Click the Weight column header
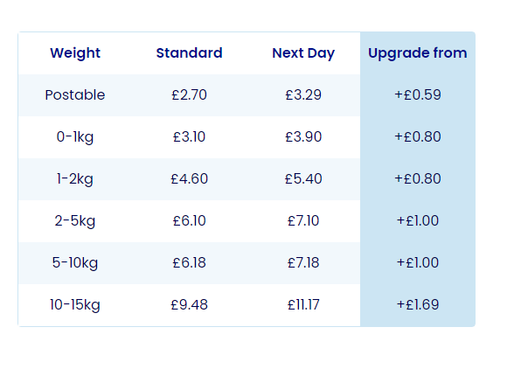This screenshot has height=369, width=521. 75,53
